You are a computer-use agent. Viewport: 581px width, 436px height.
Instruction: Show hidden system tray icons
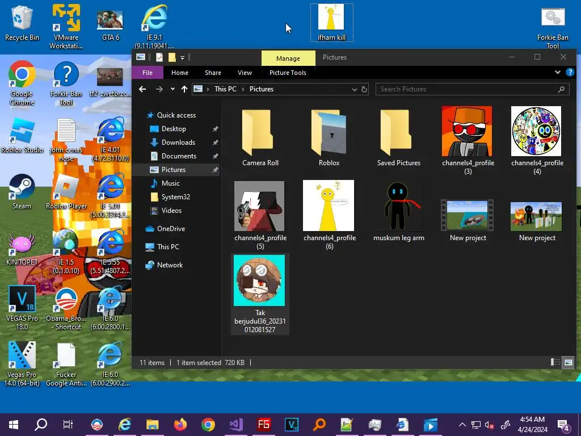click(x=462, y=425)
